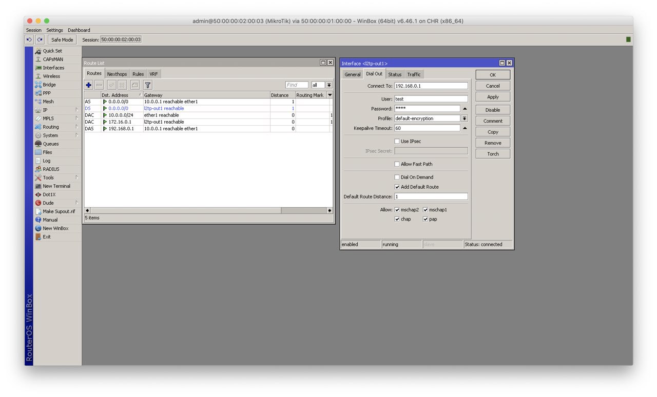
Task: Click the Cancel button
Action: pyautogui.click(x=493, y=86)
